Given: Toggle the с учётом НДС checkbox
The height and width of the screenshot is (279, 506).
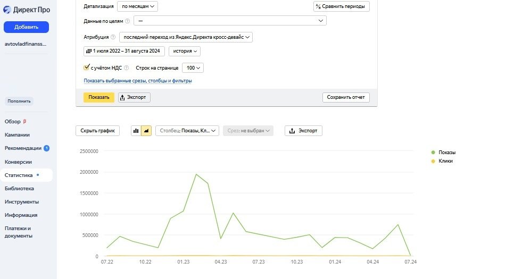Looking at the screenshot, I should click(87, 68).
